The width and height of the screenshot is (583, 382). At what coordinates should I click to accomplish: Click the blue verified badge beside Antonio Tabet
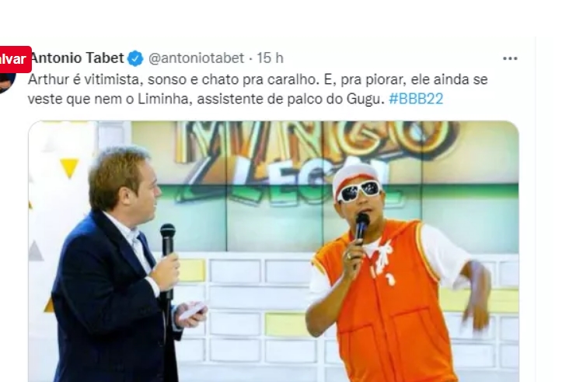coord(135,58)
